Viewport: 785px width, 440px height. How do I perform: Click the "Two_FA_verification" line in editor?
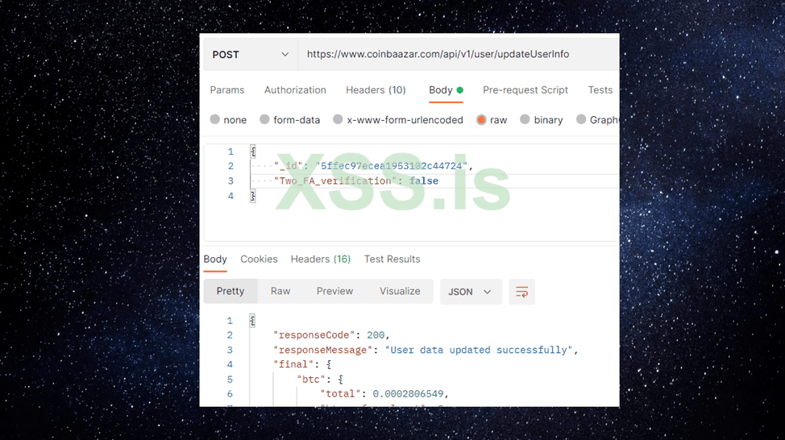pos(356,181)
